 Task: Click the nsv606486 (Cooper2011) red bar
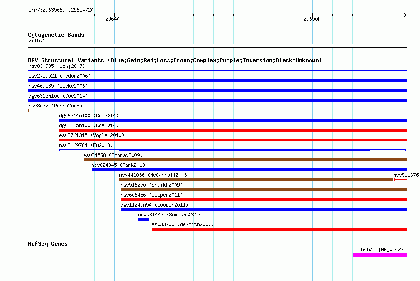(264, 199)
